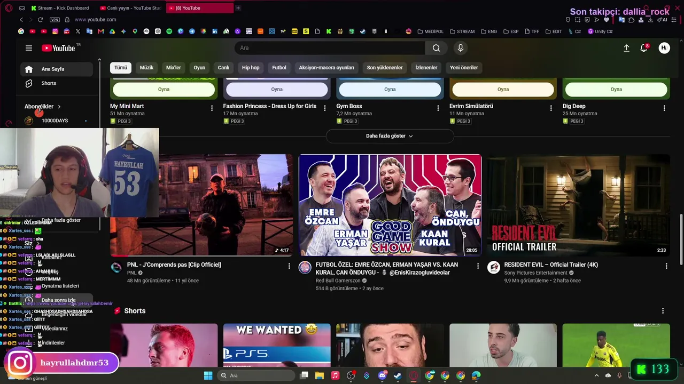Open options for Evrim Simülatörü

pos(551,108)
